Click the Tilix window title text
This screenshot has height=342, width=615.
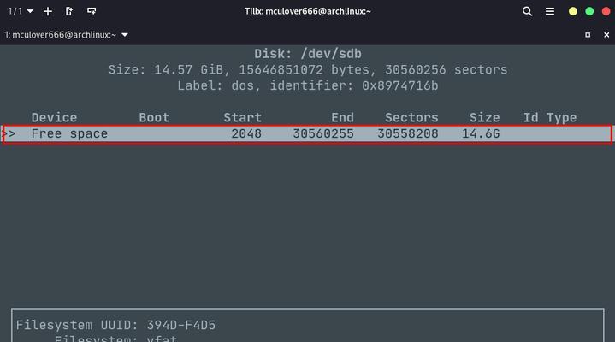[x=308, y=11]
